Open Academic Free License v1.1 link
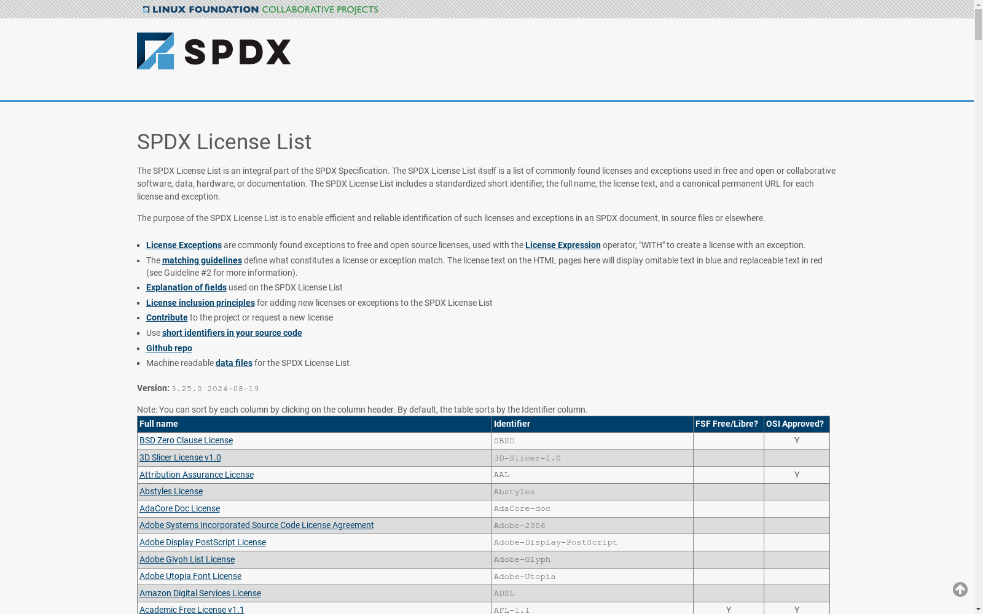The height and width of the screenshot is (614, 983). 192,610
